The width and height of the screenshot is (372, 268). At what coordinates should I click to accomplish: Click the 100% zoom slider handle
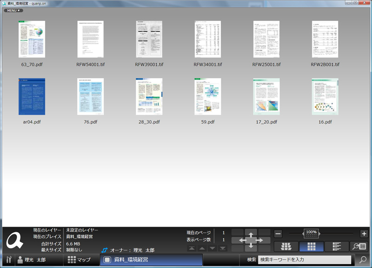311,233
